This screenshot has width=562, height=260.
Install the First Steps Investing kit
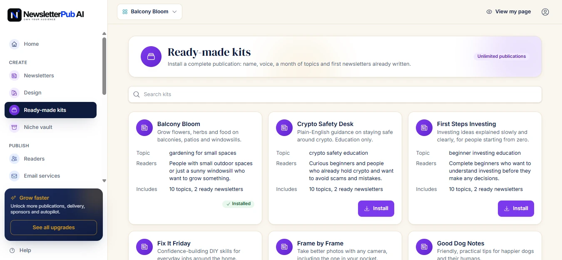click(516, 208)
